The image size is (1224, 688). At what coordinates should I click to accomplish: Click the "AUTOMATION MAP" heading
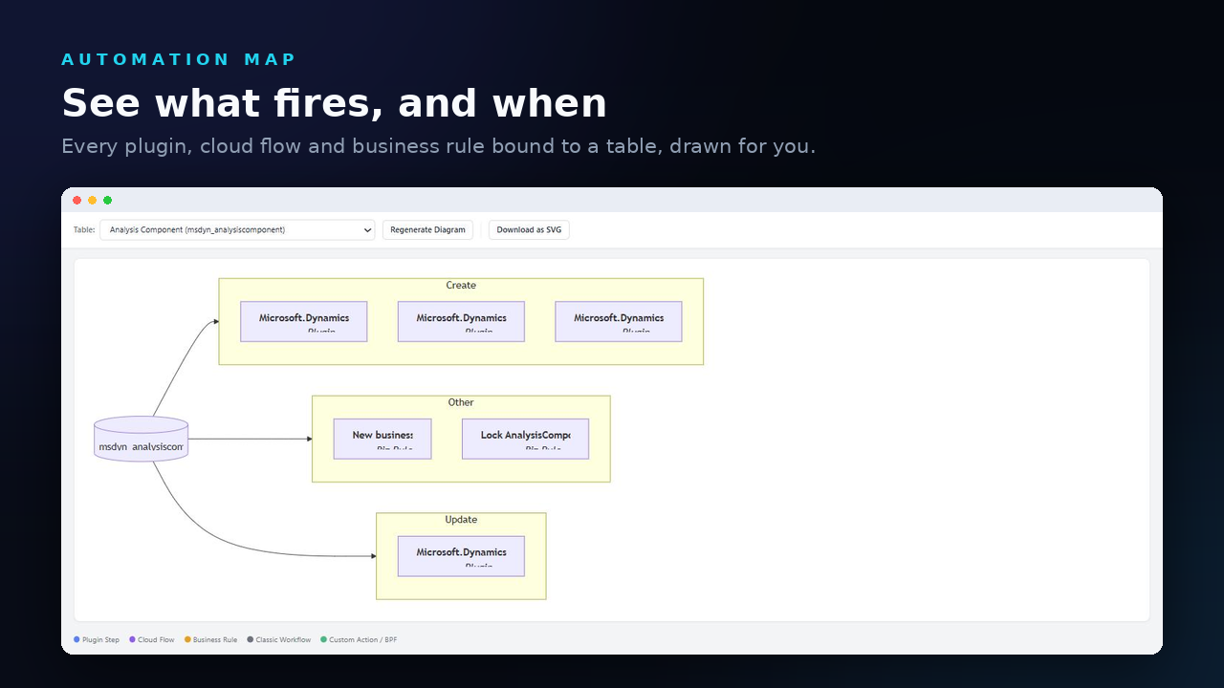(179, 59)
